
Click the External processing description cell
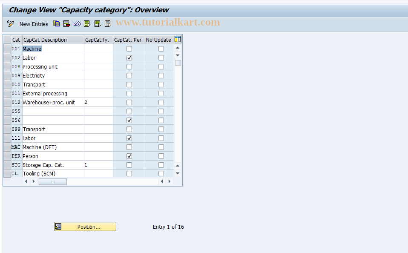pos(53,93)
